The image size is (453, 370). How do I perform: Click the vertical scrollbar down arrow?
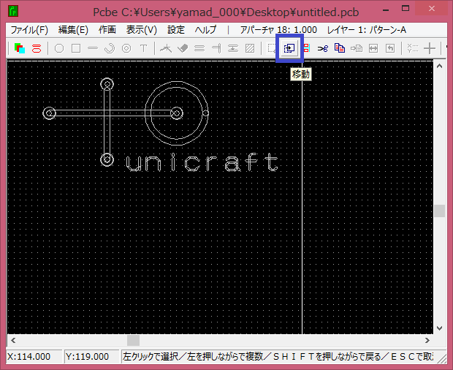coord(439,328)
